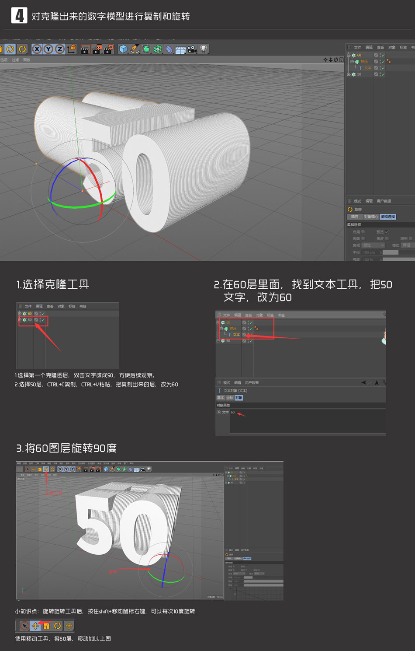415x651 pixels.
Task: Toggle the Y axis lock in toolbar
Action: (48, 49)
